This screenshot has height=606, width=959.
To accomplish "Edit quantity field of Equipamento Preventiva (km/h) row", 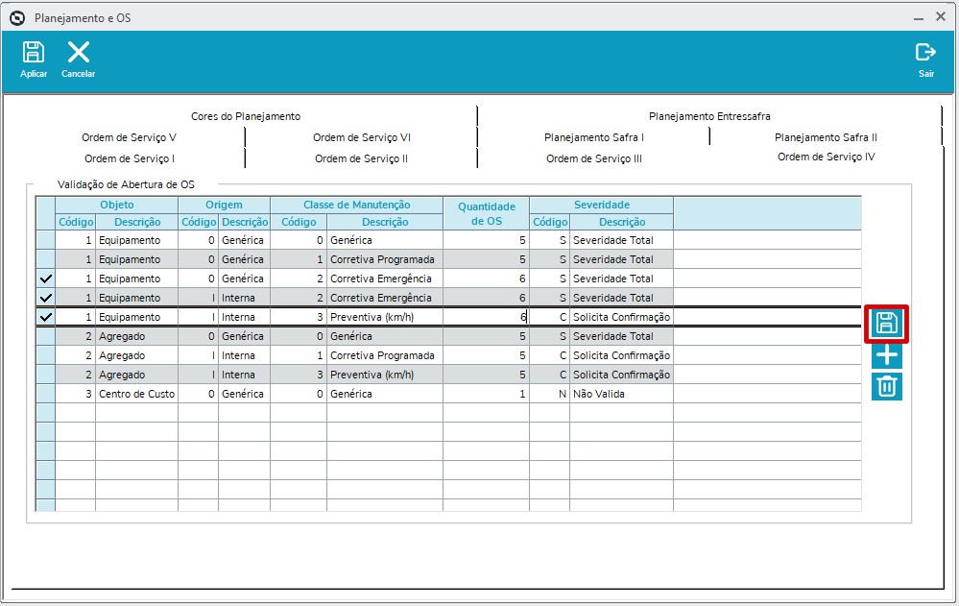I will tap(487, 317).
